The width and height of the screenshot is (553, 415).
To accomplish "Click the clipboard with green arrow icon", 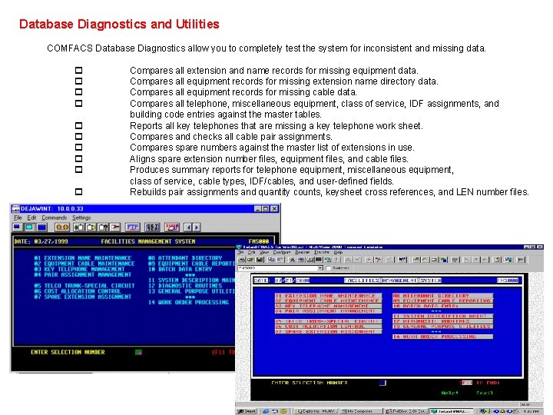I will pyautogui.click(x=78, y=227).
